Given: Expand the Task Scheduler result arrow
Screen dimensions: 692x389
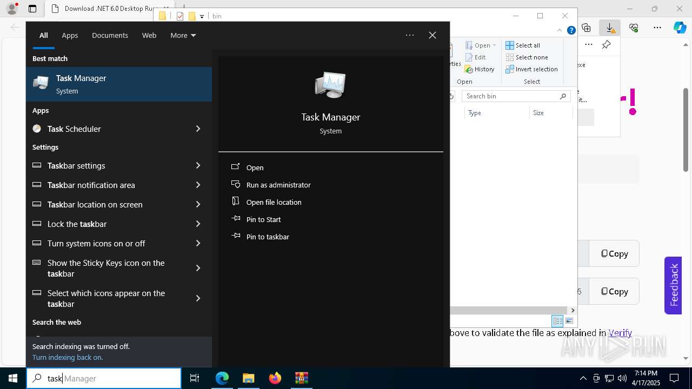Looking at the screenshot, I should coord(198,129).
